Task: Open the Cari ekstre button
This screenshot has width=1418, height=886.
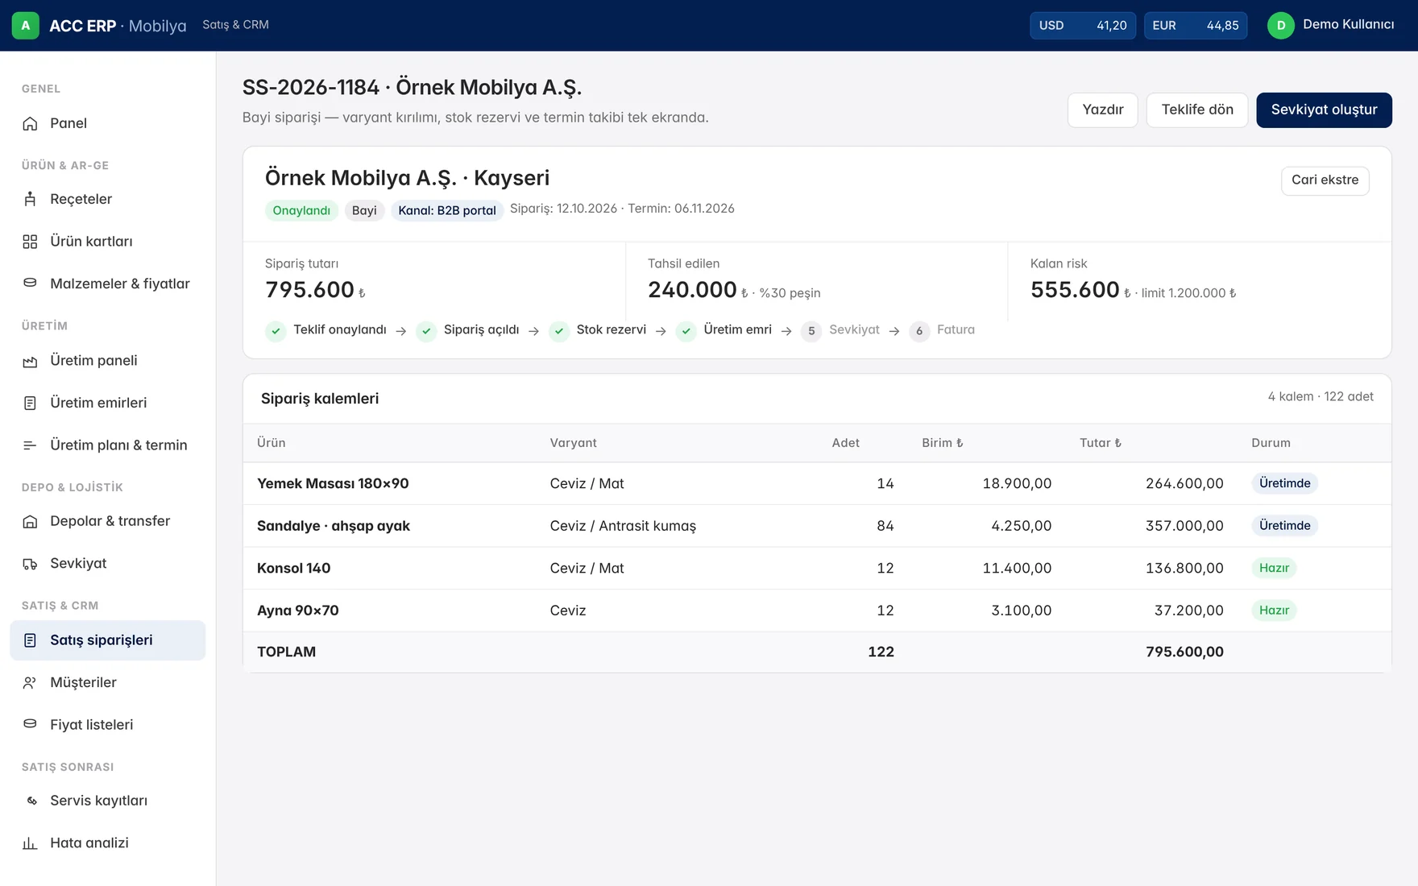Action: coord(1325,180)
